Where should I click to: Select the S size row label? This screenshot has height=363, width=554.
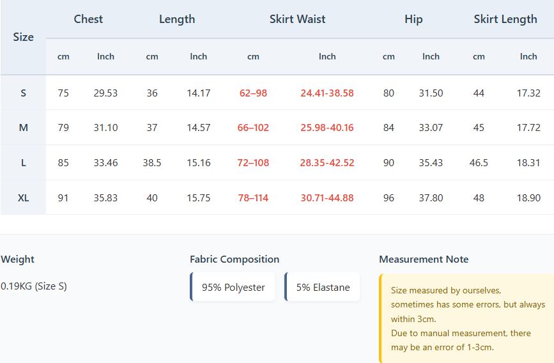[24, 93]
